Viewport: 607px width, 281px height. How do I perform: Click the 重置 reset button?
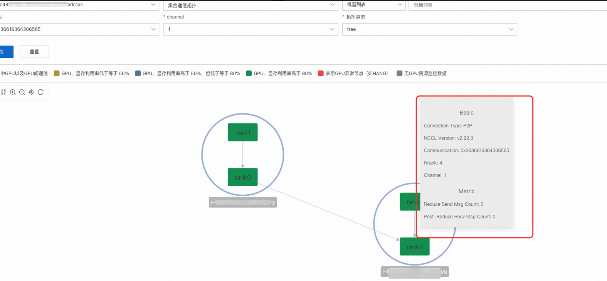[x=34, y=52]
